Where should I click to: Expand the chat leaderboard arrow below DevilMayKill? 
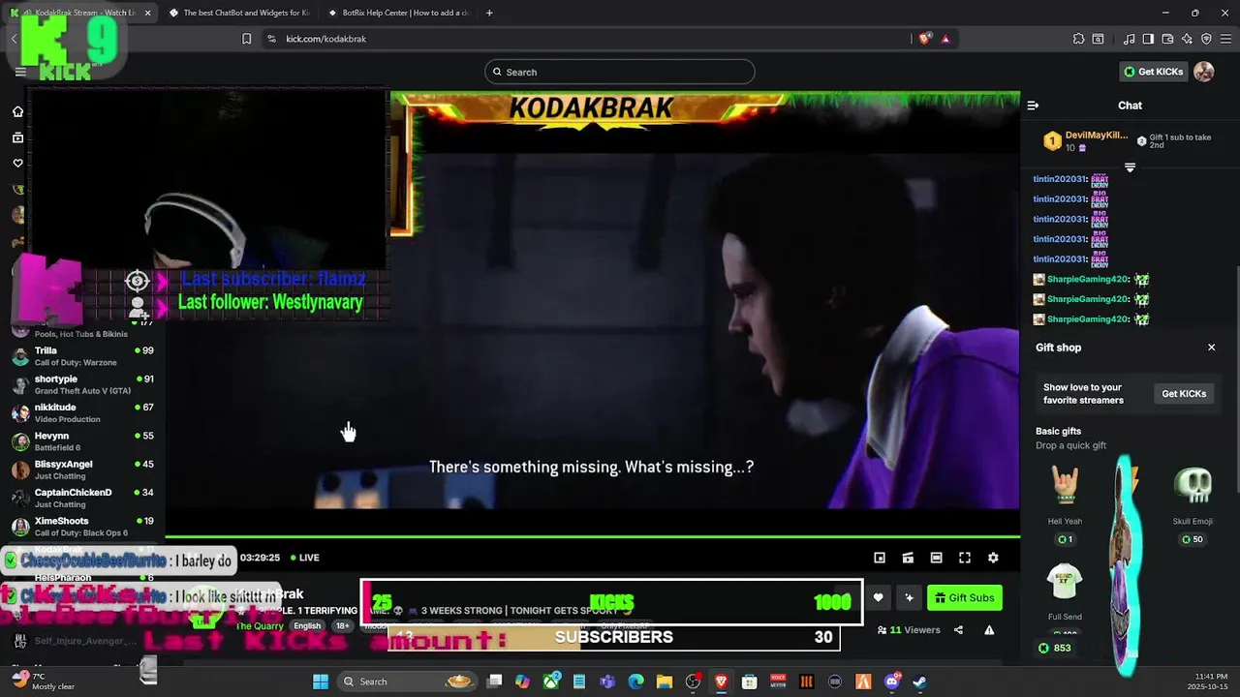(x=1130, y=167)
